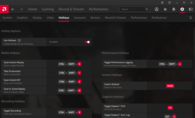Open the help question mark icon
Screen dimensions: 195x118
(169, 2)
